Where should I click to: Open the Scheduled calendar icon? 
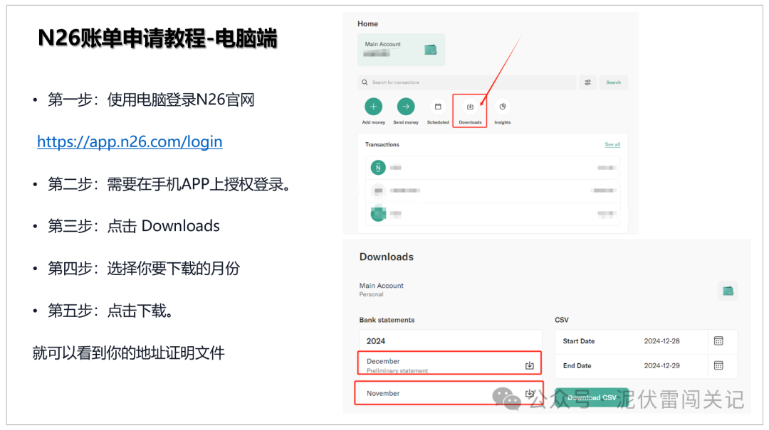438,107
